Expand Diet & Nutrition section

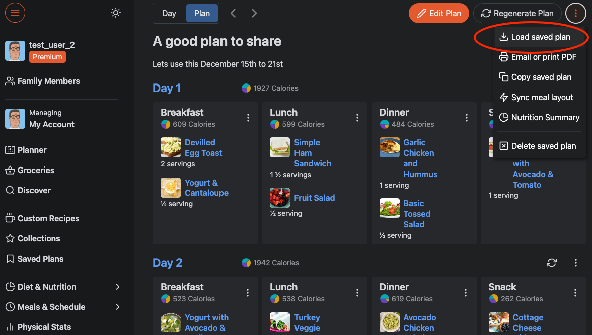(117, 287)
